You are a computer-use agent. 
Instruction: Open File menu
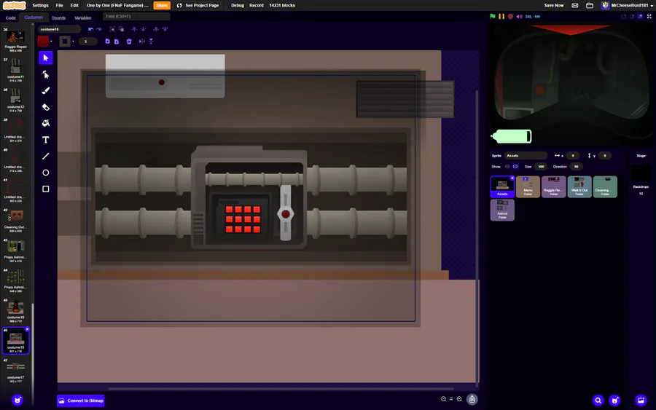point(60,5)
